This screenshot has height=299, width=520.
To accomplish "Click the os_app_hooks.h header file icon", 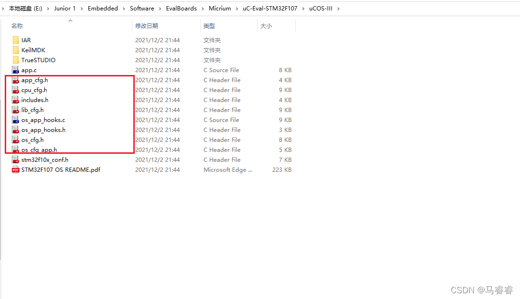I will tap(16, 130).
